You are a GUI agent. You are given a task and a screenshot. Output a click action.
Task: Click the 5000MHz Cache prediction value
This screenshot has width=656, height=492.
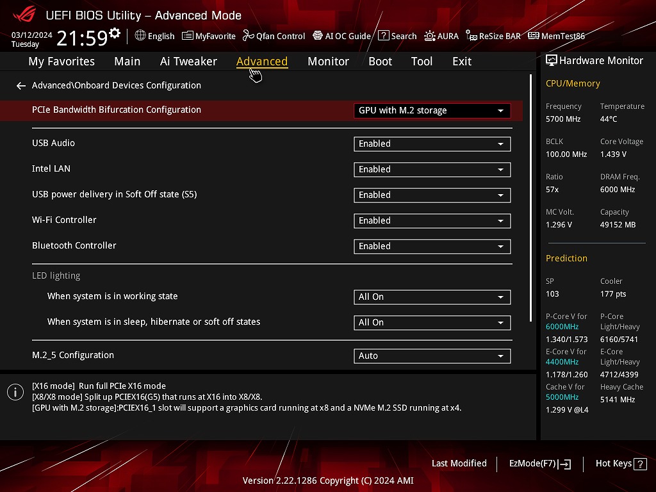click(562, 397)
